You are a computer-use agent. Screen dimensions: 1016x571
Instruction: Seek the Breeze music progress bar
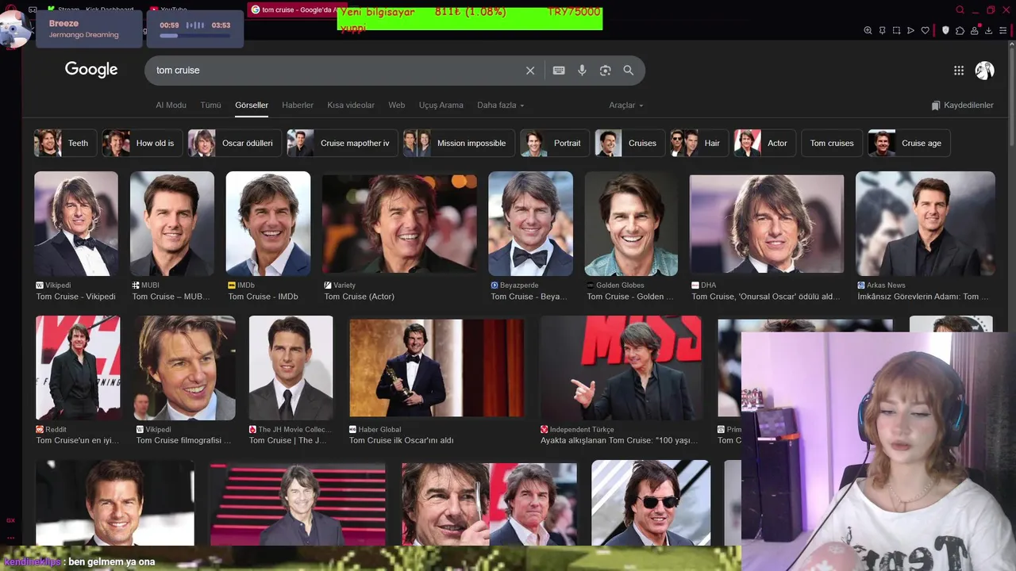pyautogui.click(x=194, y=36)
